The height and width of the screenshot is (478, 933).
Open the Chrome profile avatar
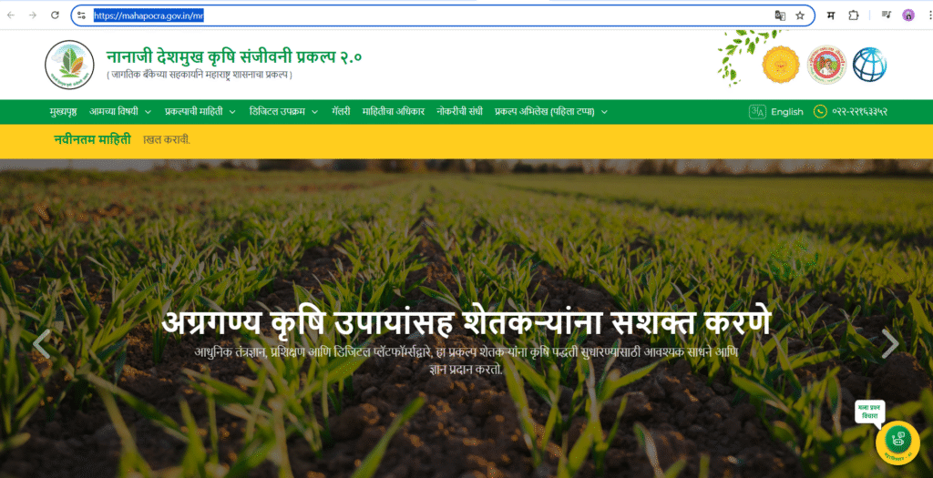click(x=908, y=15)
